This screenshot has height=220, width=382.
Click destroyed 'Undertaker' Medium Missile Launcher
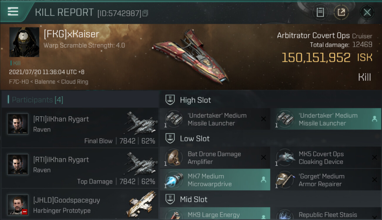[215, 119]
